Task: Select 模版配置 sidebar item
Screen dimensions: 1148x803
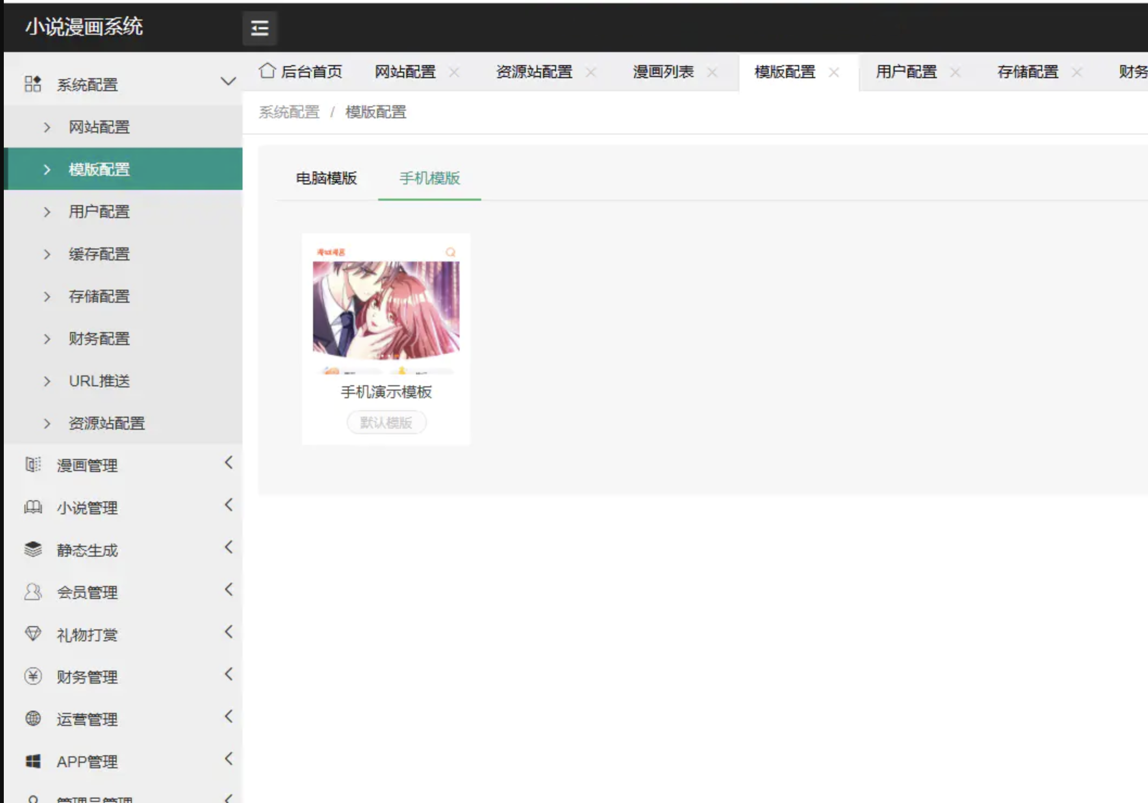Action: tap(123, 169)
